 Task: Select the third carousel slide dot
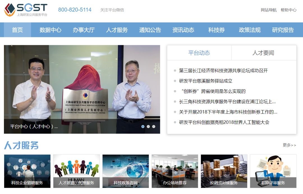154,127
